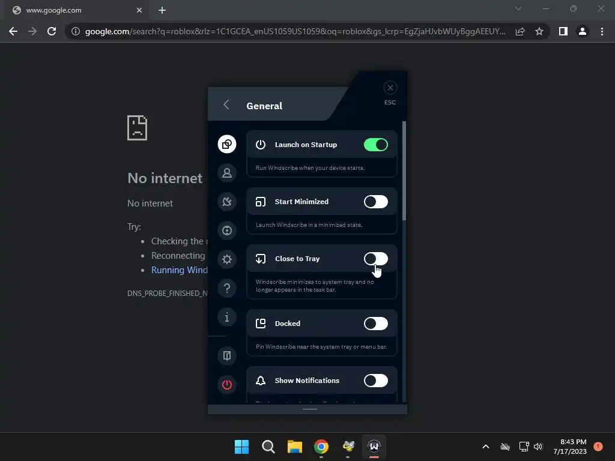Open the Connection preferences sidebar icon
This screenshot has width=615, height=461.
coord(226,202)
